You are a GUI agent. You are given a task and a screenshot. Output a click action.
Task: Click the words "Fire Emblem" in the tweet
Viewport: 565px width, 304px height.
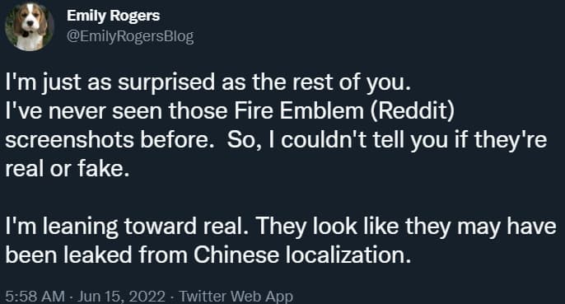299,110
